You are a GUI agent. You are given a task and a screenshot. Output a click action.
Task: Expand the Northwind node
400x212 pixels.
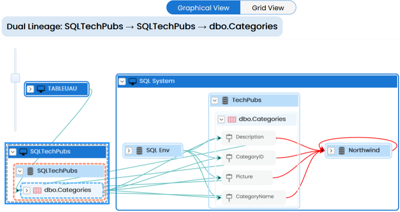tap(331, 150)
